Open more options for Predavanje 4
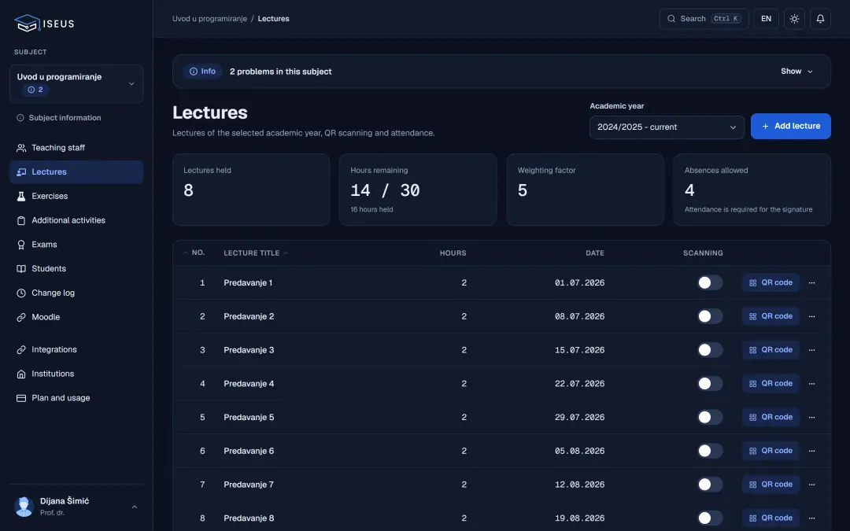 pos(811,384)
